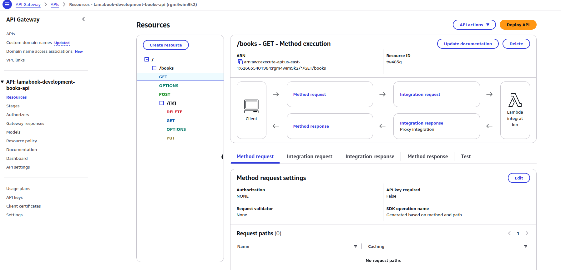
Task: Open Gateway responses in sidebar
Action: (x=25, y=123)
